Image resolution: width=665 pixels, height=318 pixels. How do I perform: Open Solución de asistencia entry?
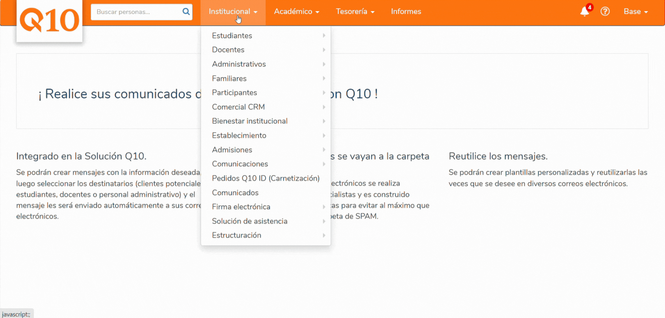(x=266, y=221)
